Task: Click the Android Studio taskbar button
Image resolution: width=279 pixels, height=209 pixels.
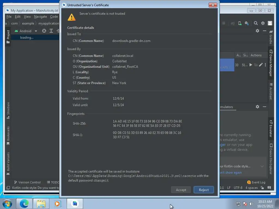Action: click(x=75, y=204)
